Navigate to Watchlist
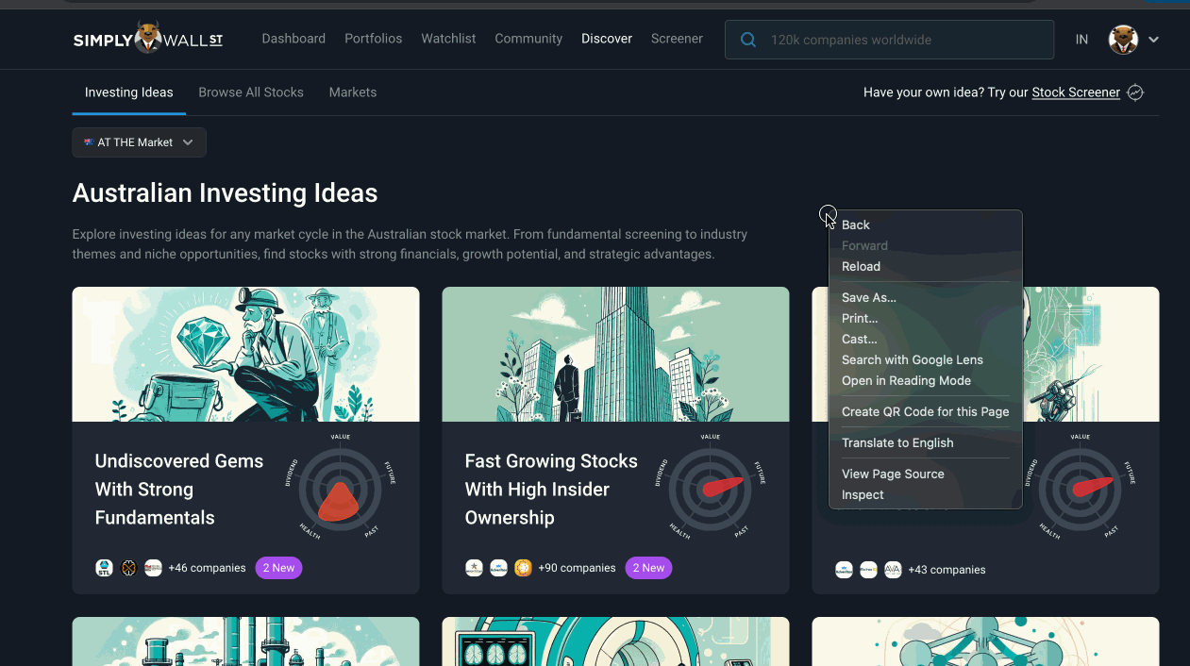Screen dimensions: 1190x666 tap(448, 39)
